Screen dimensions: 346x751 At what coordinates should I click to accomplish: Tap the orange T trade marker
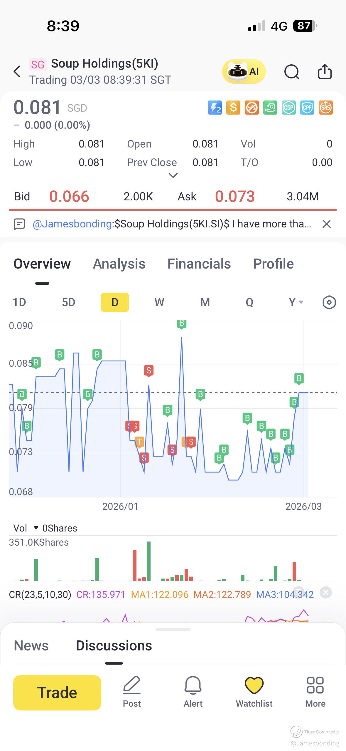[139, 442]
